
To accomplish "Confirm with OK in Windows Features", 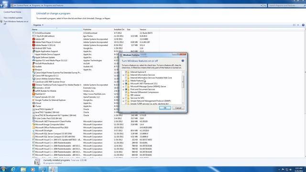I will tap(165, 108).
